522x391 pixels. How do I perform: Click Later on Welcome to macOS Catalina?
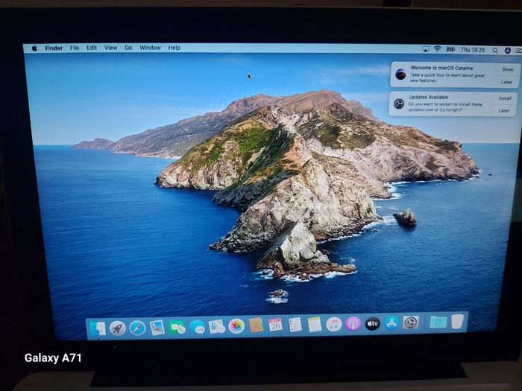pyautogui.click(x=506, y=82)
